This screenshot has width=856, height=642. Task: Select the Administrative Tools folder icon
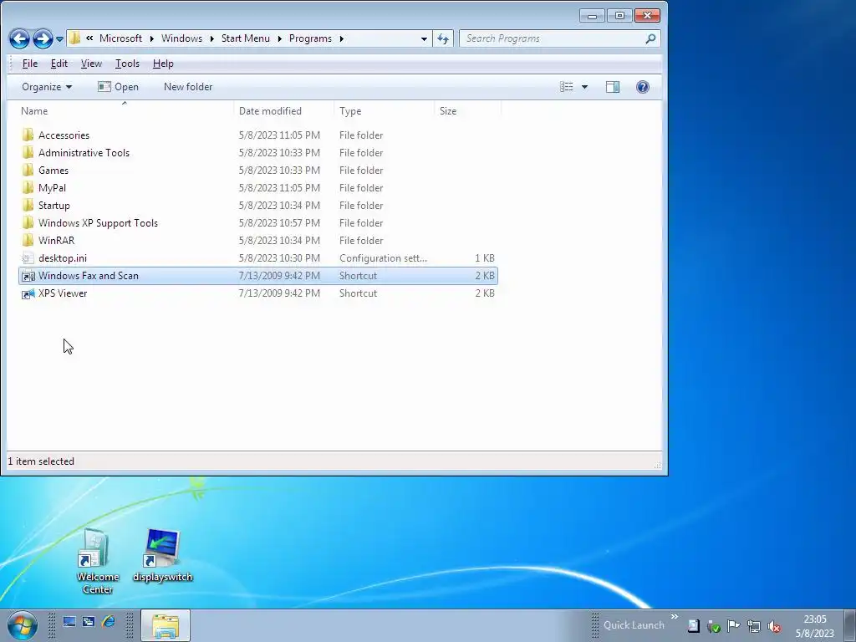tap(28, 152)
